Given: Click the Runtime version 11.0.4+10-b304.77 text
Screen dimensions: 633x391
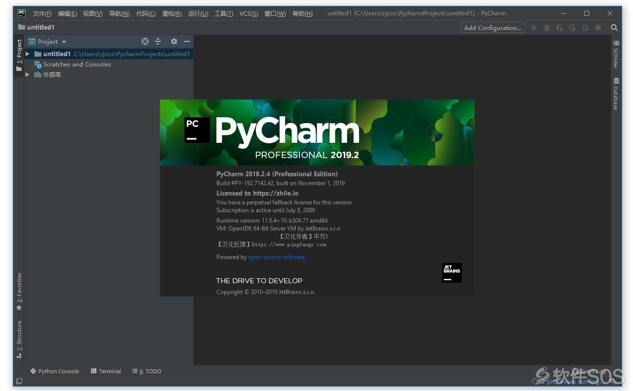Looking at the screenshot, I should [272, 221].
